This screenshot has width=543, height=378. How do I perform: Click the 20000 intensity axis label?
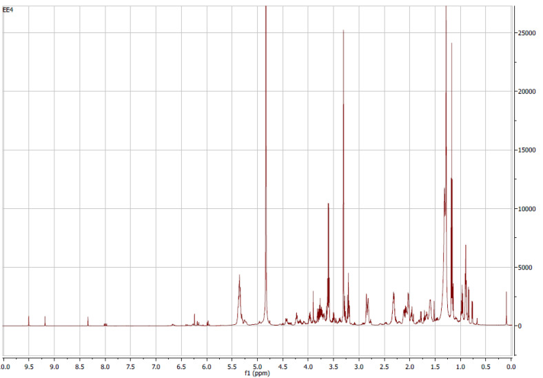click(527, 92)
